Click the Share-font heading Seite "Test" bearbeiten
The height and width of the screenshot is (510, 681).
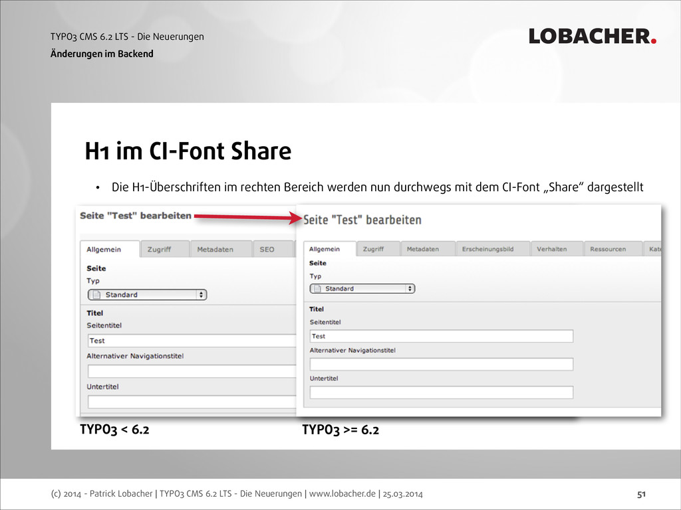coord(362,220)
